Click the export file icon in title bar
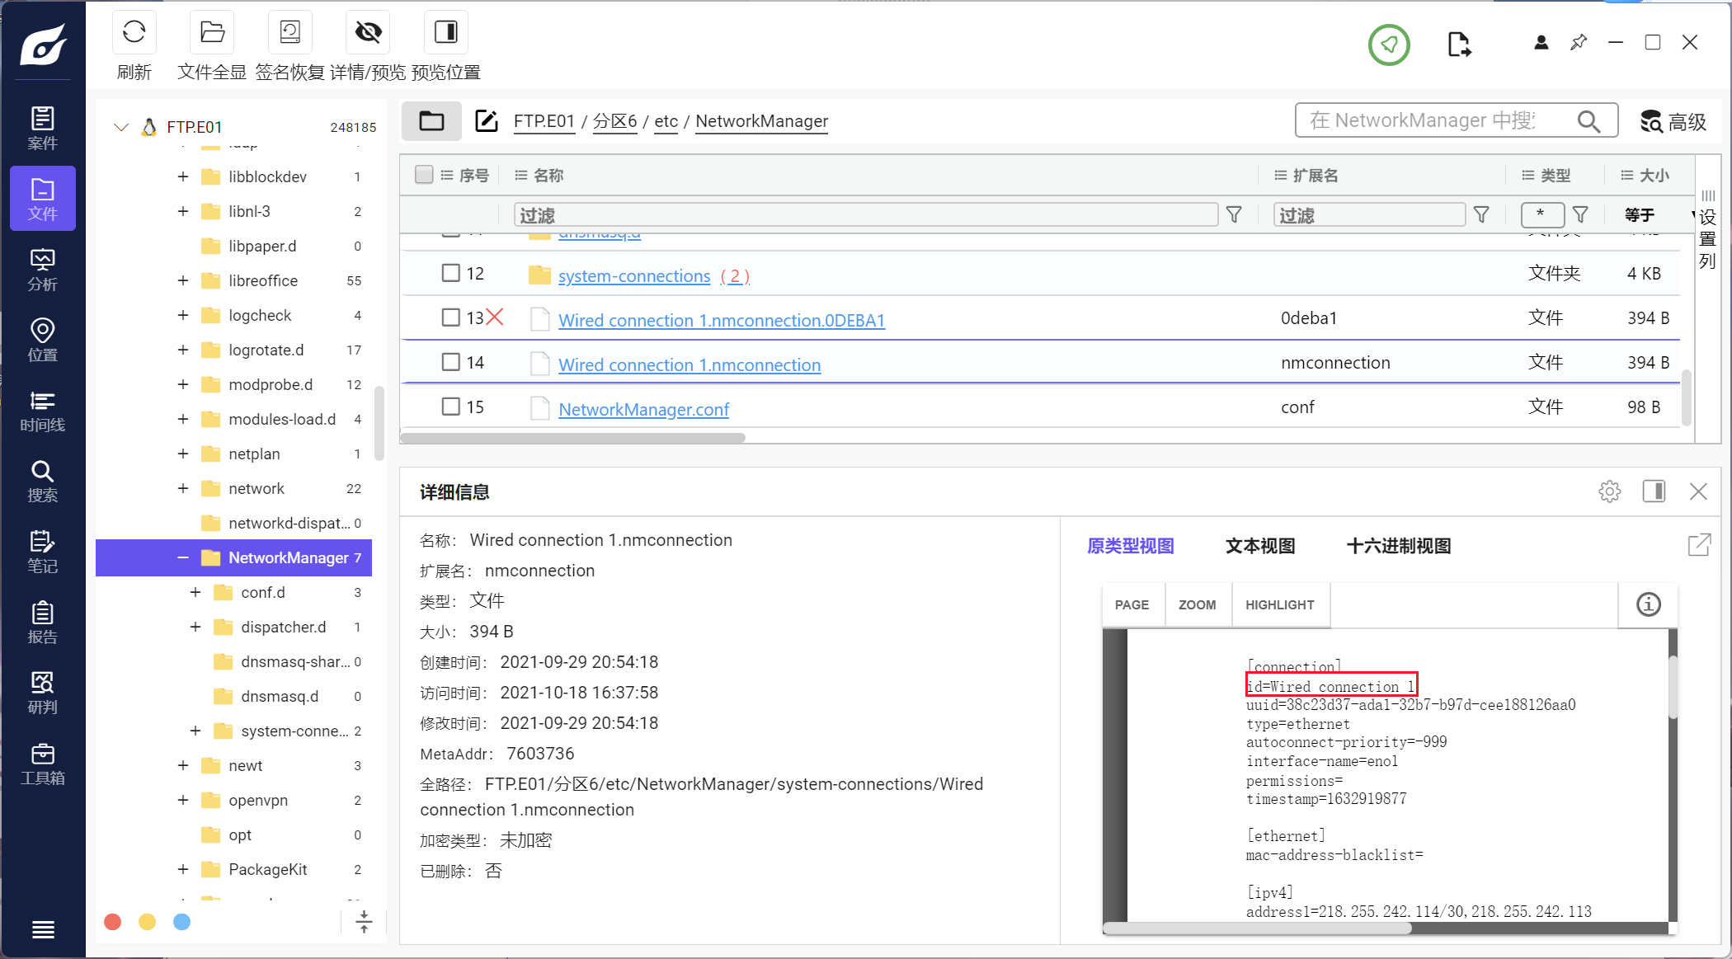 coord(1459,45)
